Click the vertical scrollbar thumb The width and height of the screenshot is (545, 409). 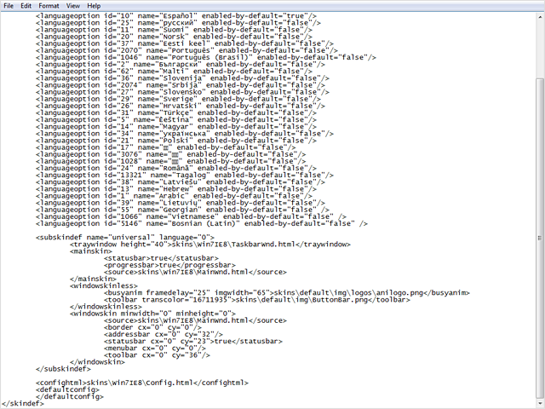click(x=539, y=239)
